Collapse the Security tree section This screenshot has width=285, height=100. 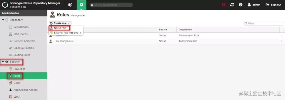click(3, 62)
